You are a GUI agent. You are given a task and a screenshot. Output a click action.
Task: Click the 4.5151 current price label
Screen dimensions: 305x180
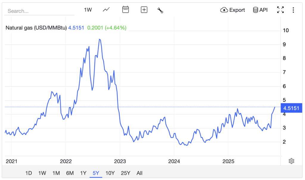pos(291,108)
